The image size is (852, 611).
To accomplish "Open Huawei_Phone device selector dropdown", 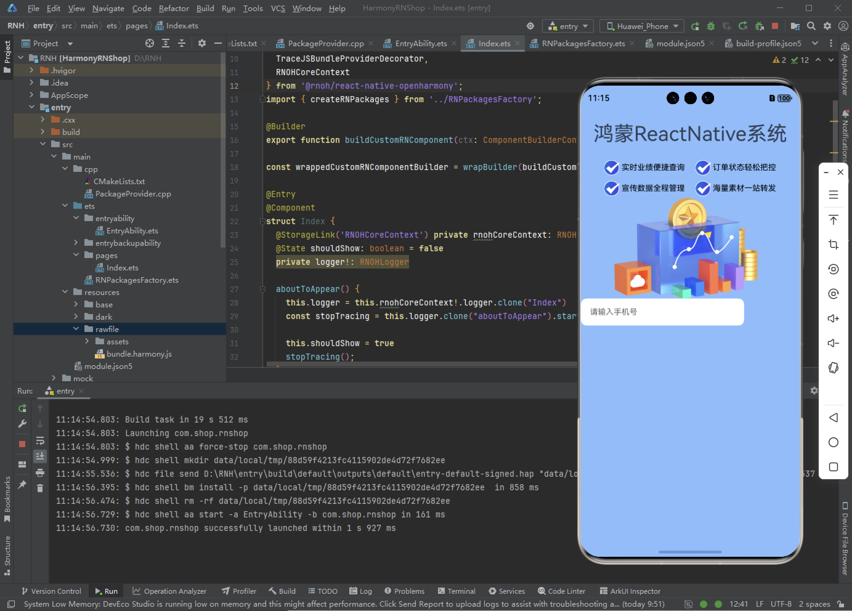I will (x=642, y=26).
